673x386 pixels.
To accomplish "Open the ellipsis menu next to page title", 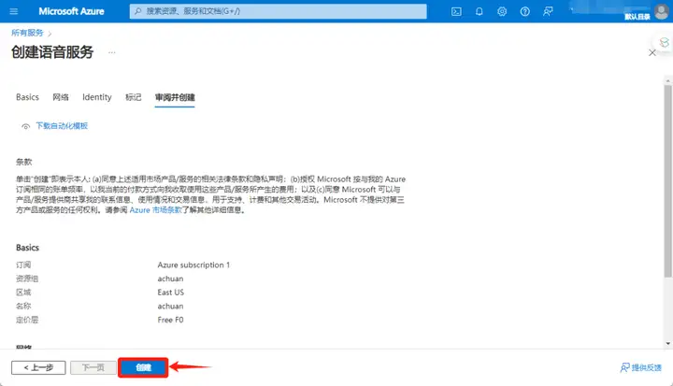I will [x=111, y=52].
